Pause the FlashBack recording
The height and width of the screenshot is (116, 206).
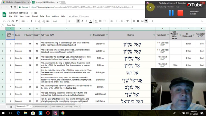tap(171, 13)
